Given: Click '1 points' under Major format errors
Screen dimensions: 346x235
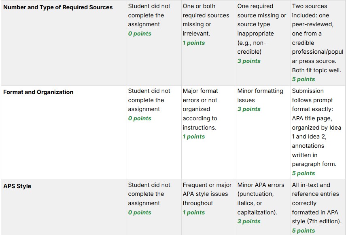Looking at the screenshot, I should (194, 136).
